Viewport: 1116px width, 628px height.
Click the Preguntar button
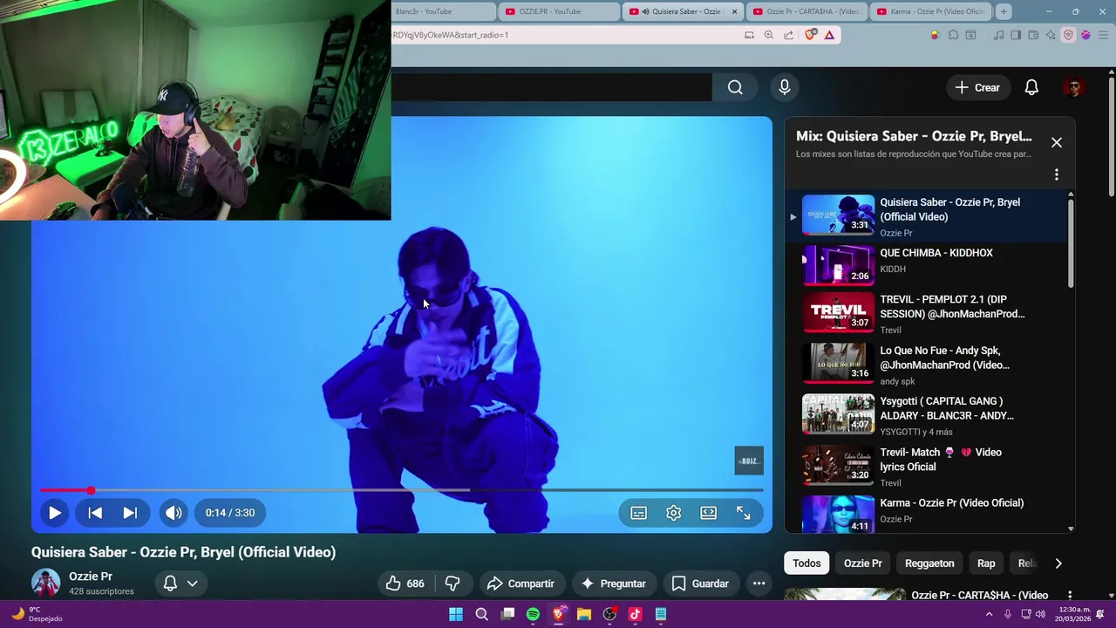coord(613,584)
